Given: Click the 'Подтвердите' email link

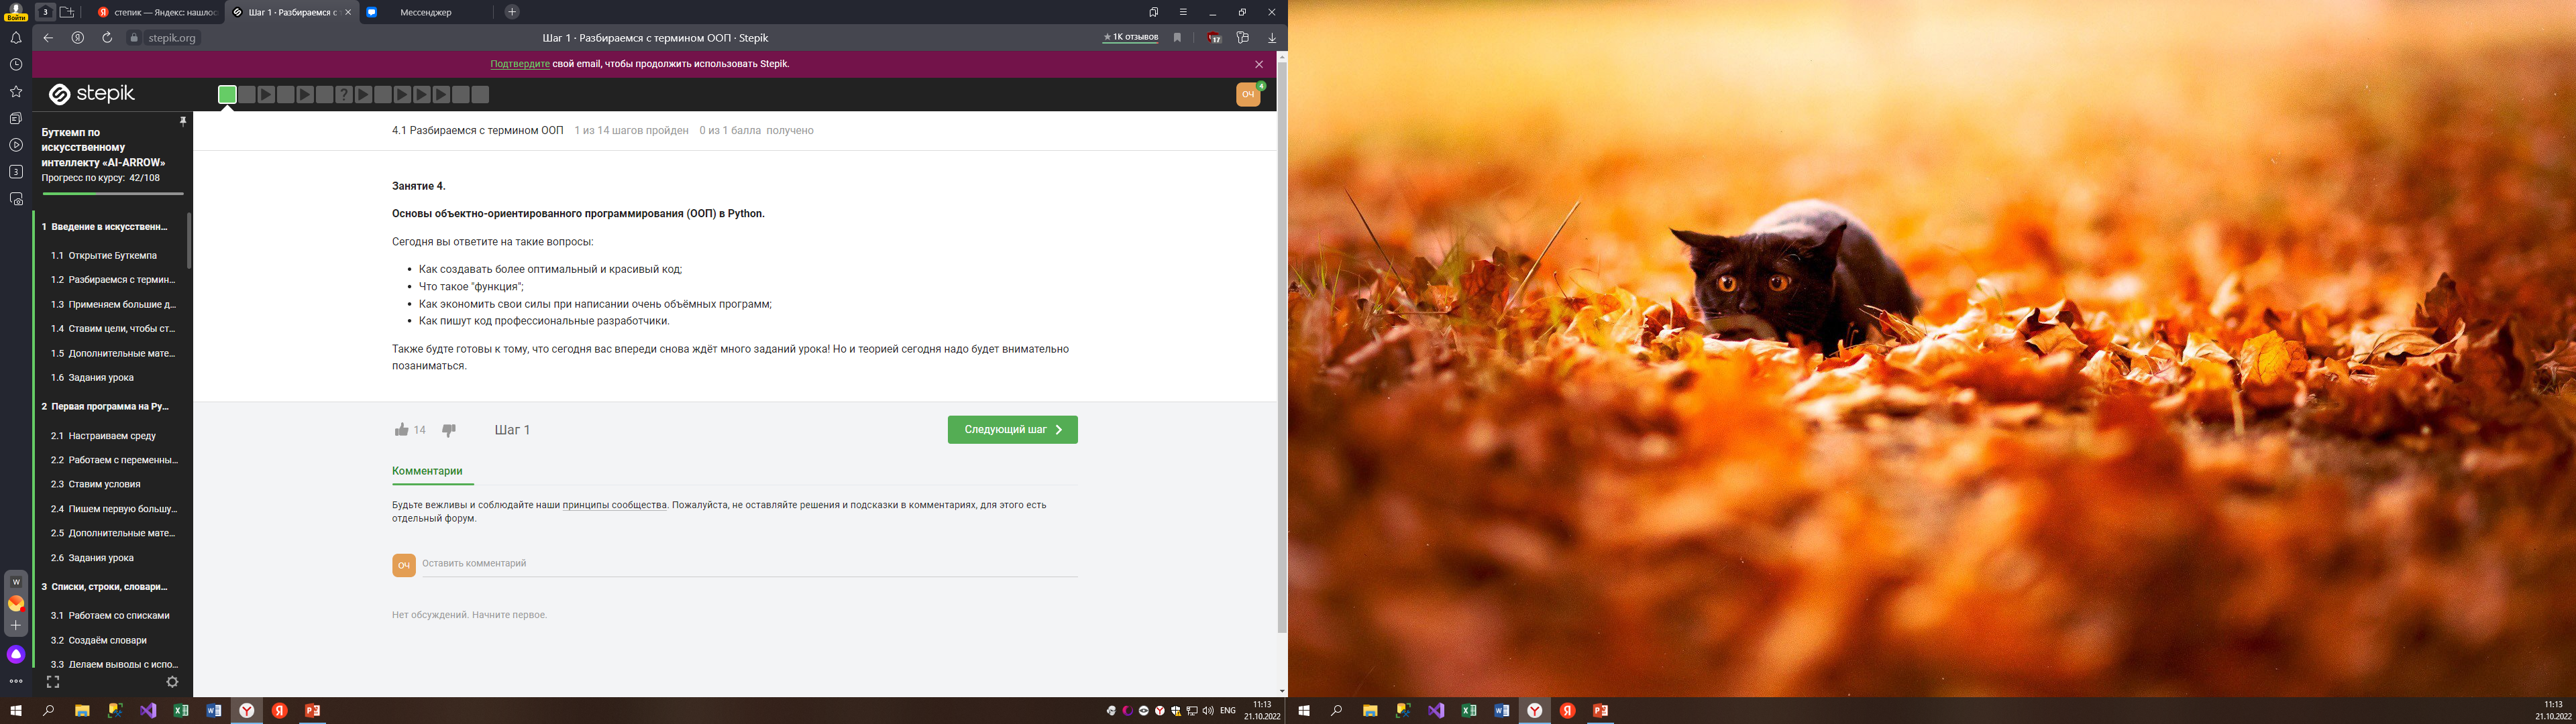Looking at the screenshot, I should point(520,64).
